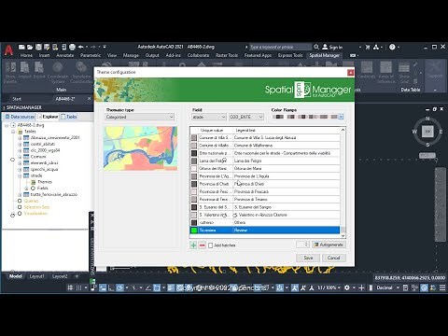Click the table icon of the Comuni row
The height and width of the screenshot is (336, 448).
(x=26, y=157)
